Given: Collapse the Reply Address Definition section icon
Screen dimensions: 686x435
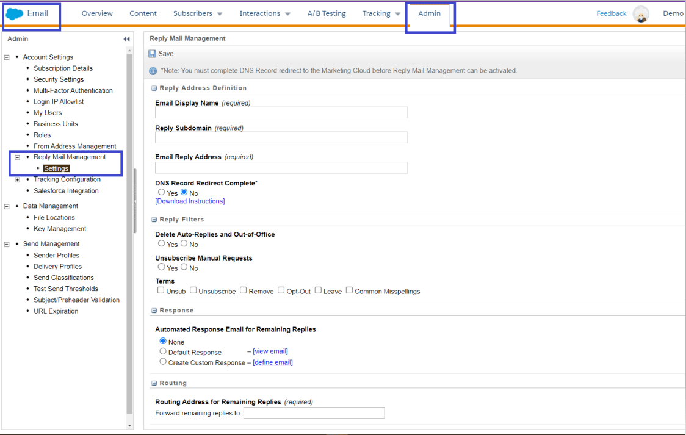Looking at the screenshot, I should [x=154, y=88].
